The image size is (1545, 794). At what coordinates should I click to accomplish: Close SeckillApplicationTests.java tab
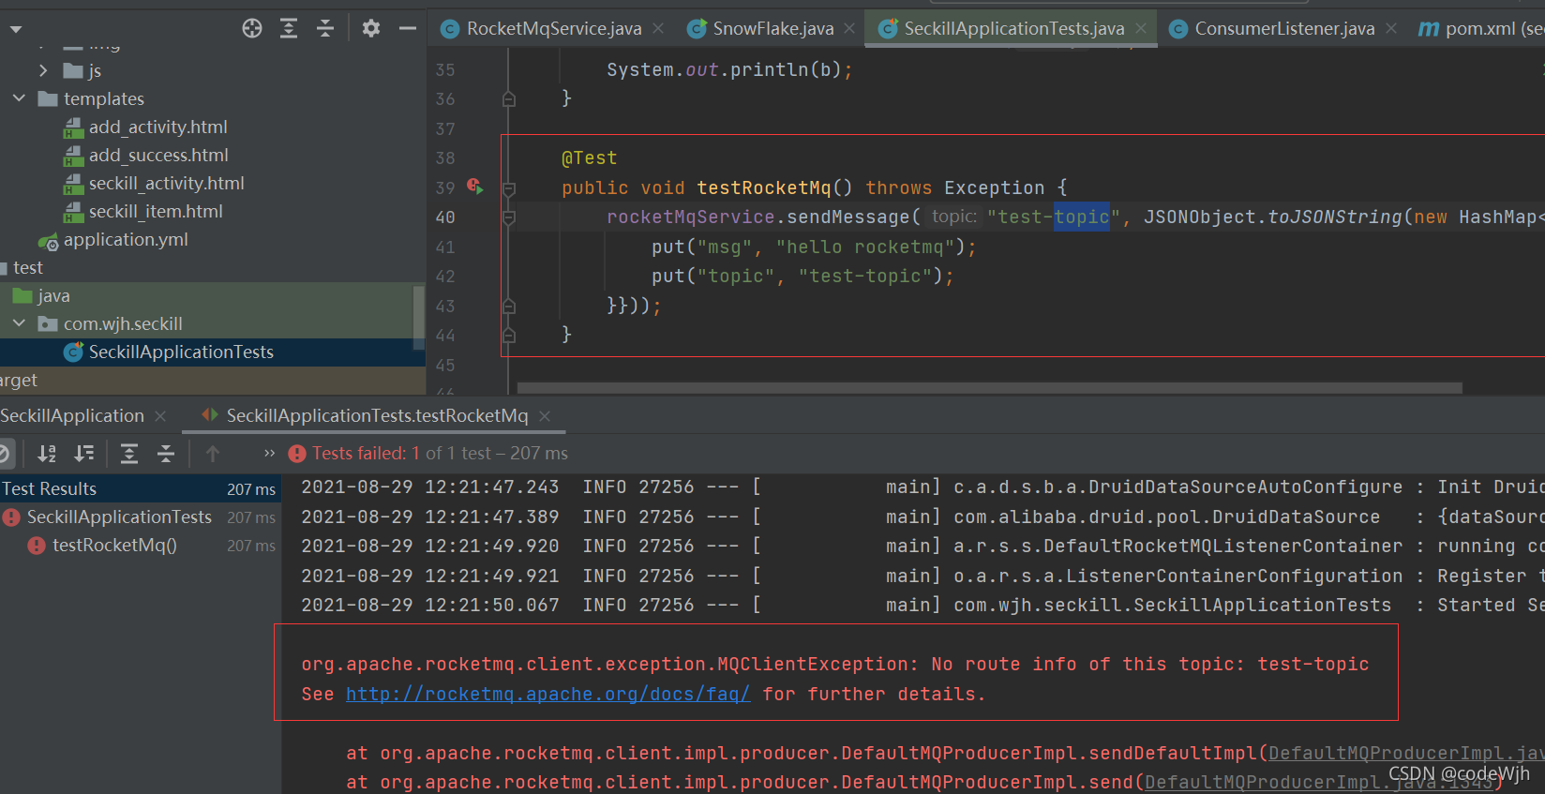1140,28
